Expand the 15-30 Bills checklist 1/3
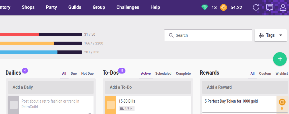The height and width of the screenshot is (114, 289). pos(127,109)
